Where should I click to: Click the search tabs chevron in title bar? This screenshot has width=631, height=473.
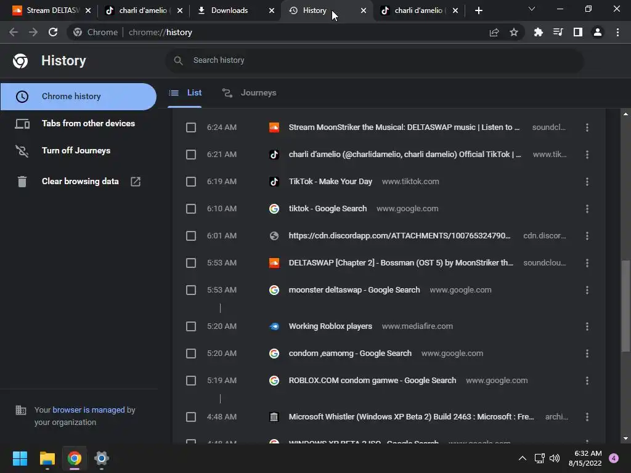click(x=532, y=9)
